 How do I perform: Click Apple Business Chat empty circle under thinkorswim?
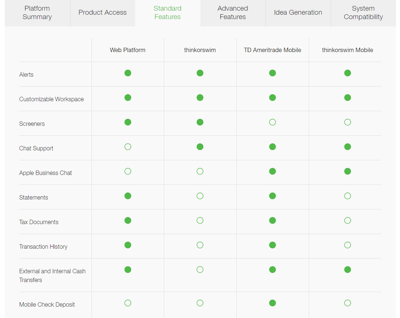(200, 171)
